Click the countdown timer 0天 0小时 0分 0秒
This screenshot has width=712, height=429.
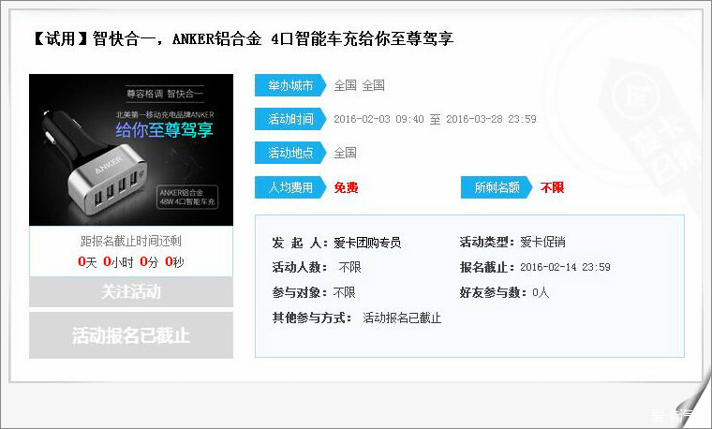(131, 262)
